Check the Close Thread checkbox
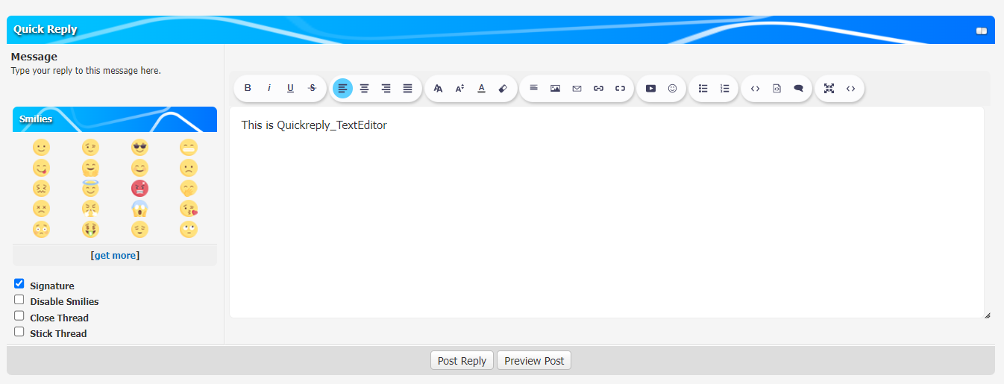The image size is (1004, 384). [x=19, y=316]
